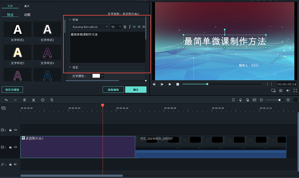Hide video track 2 with eye icon
The width and height of the screenshot is (299, 178).
(16, 130)
